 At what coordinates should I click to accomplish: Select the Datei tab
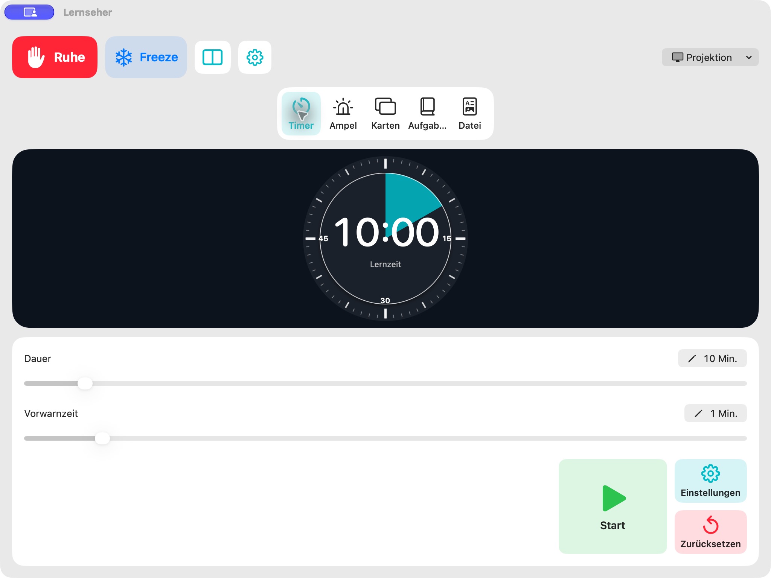470,114
